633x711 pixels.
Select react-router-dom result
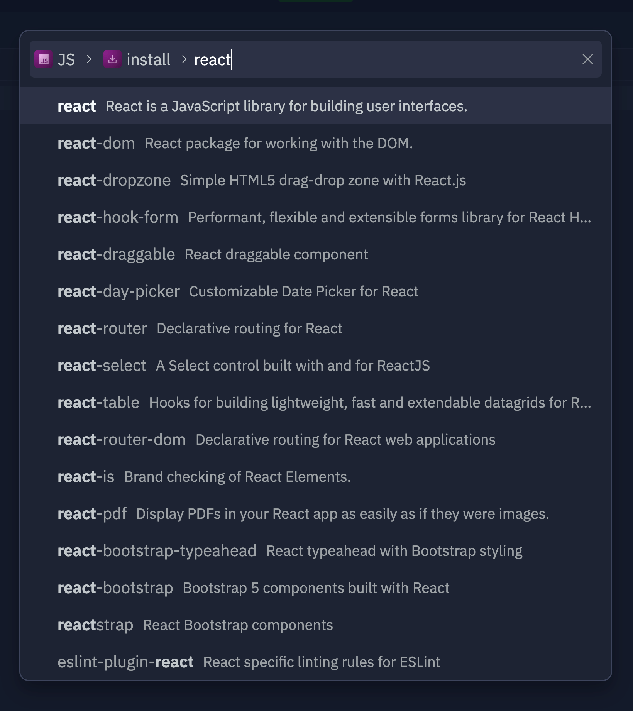[316, 439]
